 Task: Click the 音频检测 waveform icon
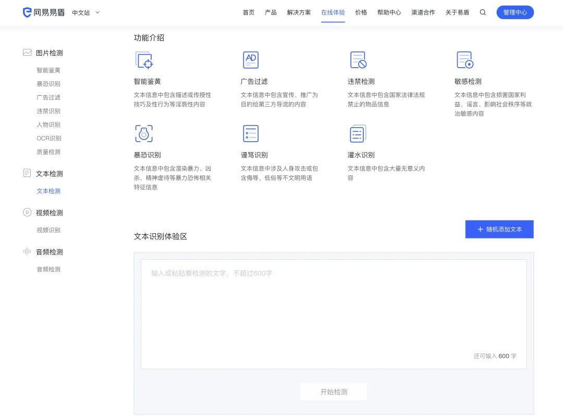(27, 251)
